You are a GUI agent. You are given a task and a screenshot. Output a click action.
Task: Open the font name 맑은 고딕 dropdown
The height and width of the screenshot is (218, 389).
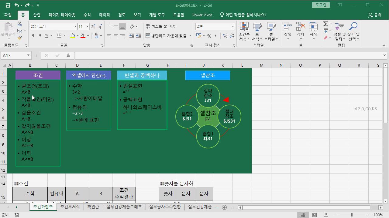coord(75,27)
